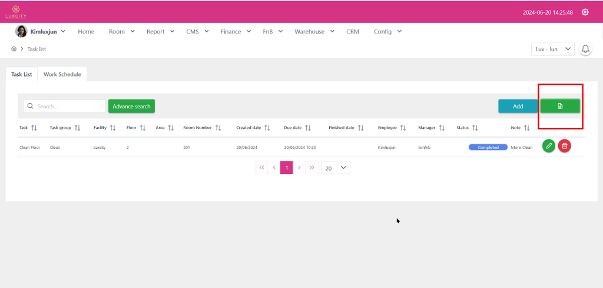Open the settings gear icon
Viewport: 603px width, 288px height.
[585, 12]
